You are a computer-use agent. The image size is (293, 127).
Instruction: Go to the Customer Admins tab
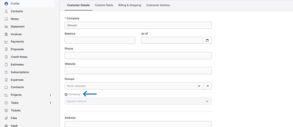click(x=158, y=5)
